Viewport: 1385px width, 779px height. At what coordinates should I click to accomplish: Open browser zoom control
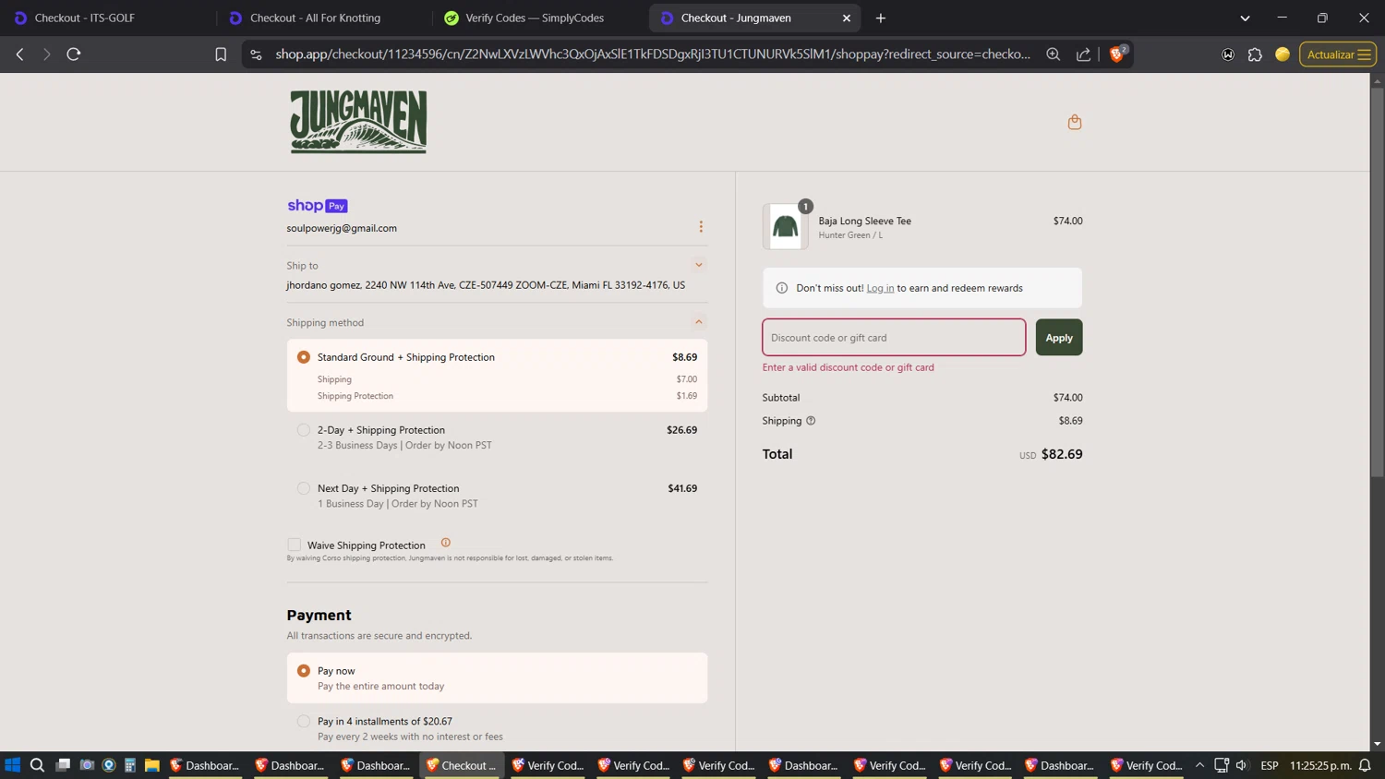pyautogui.click(x=1053, y=54)
